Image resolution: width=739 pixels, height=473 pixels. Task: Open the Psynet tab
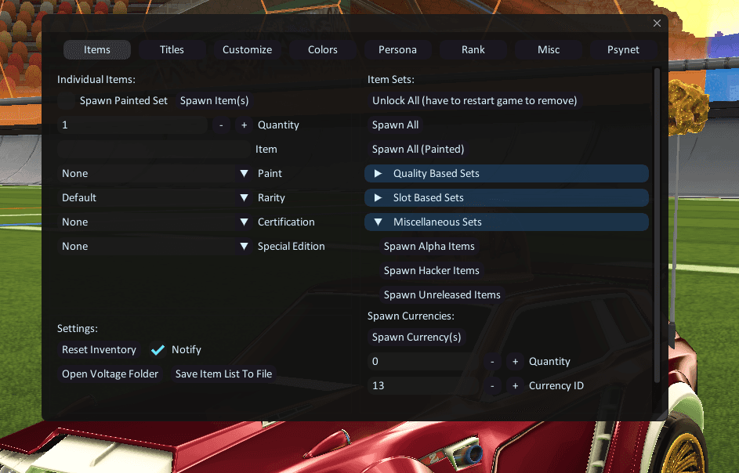pyautogui.click(x=623, y=50)
